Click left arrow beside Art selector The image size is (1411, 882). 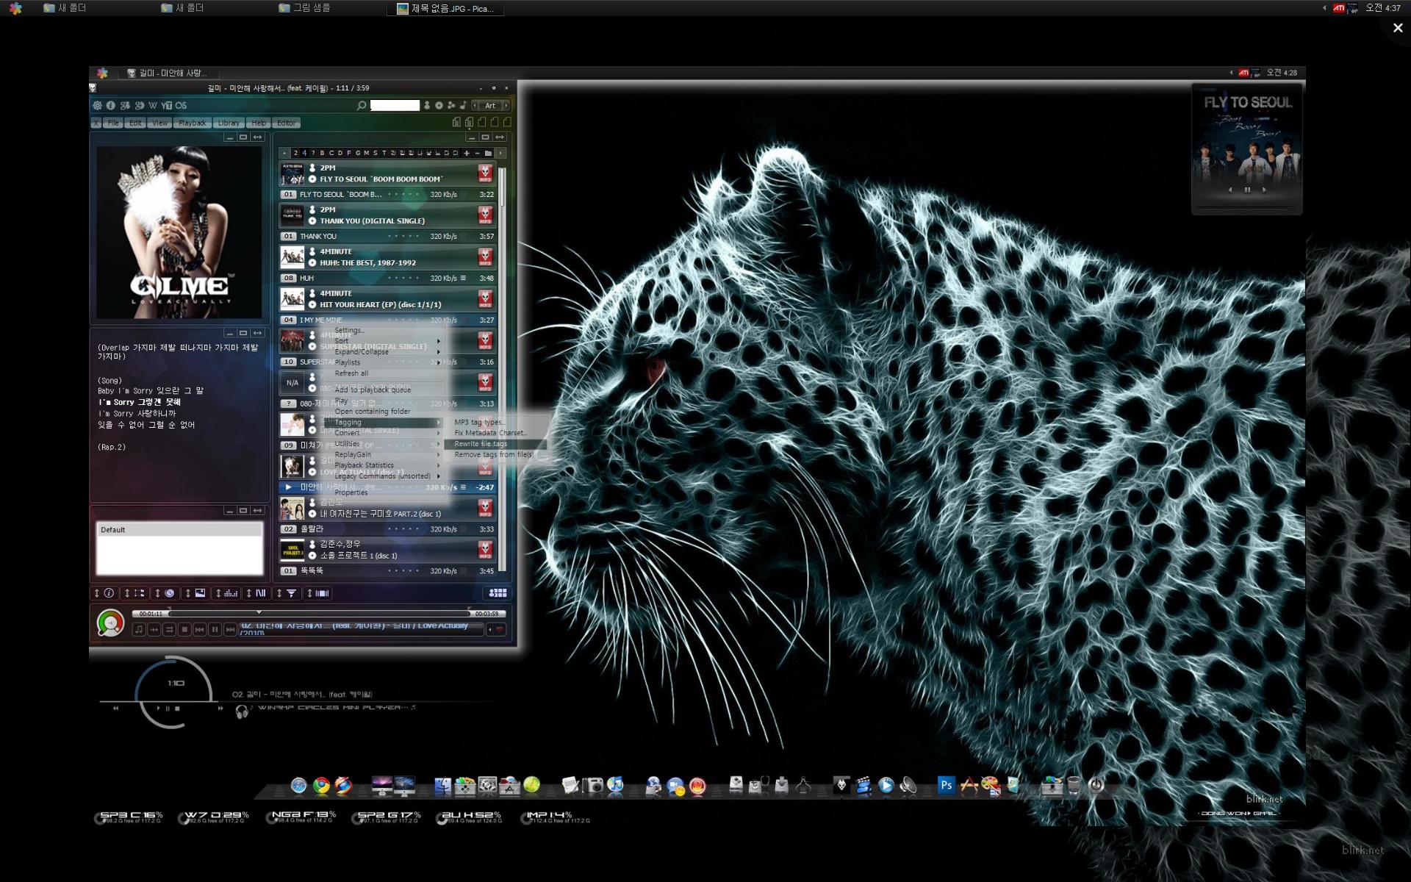pyautogui.click(x=475, y=106)
